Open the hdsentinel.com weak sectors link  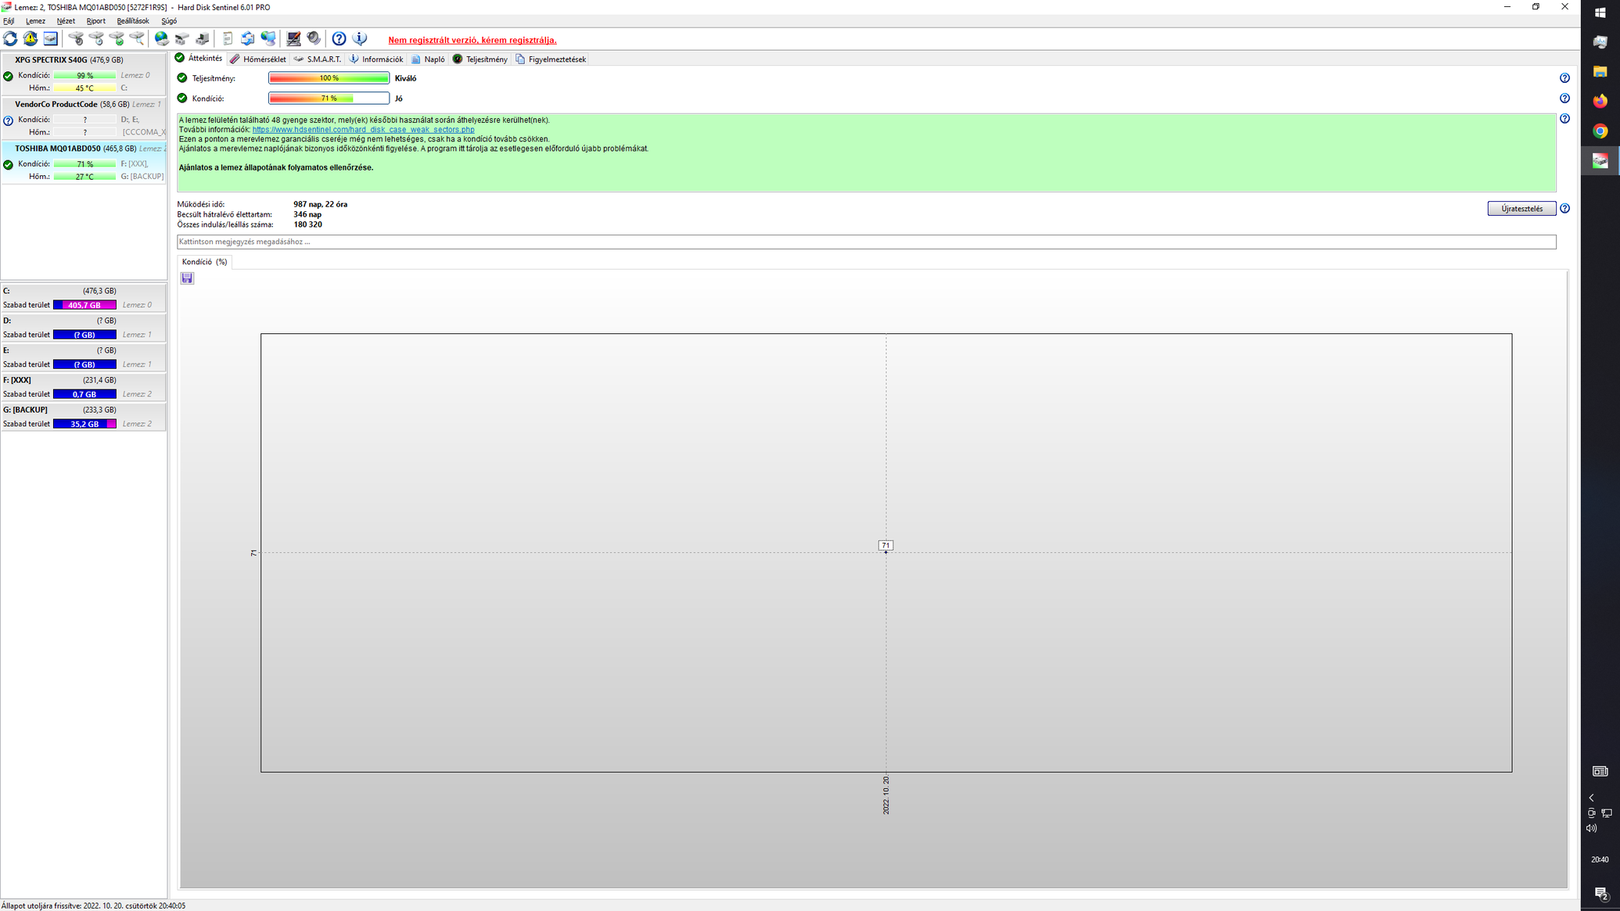[x=363, y=130]
